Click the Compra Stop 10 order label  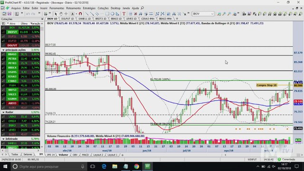point(266,85)
